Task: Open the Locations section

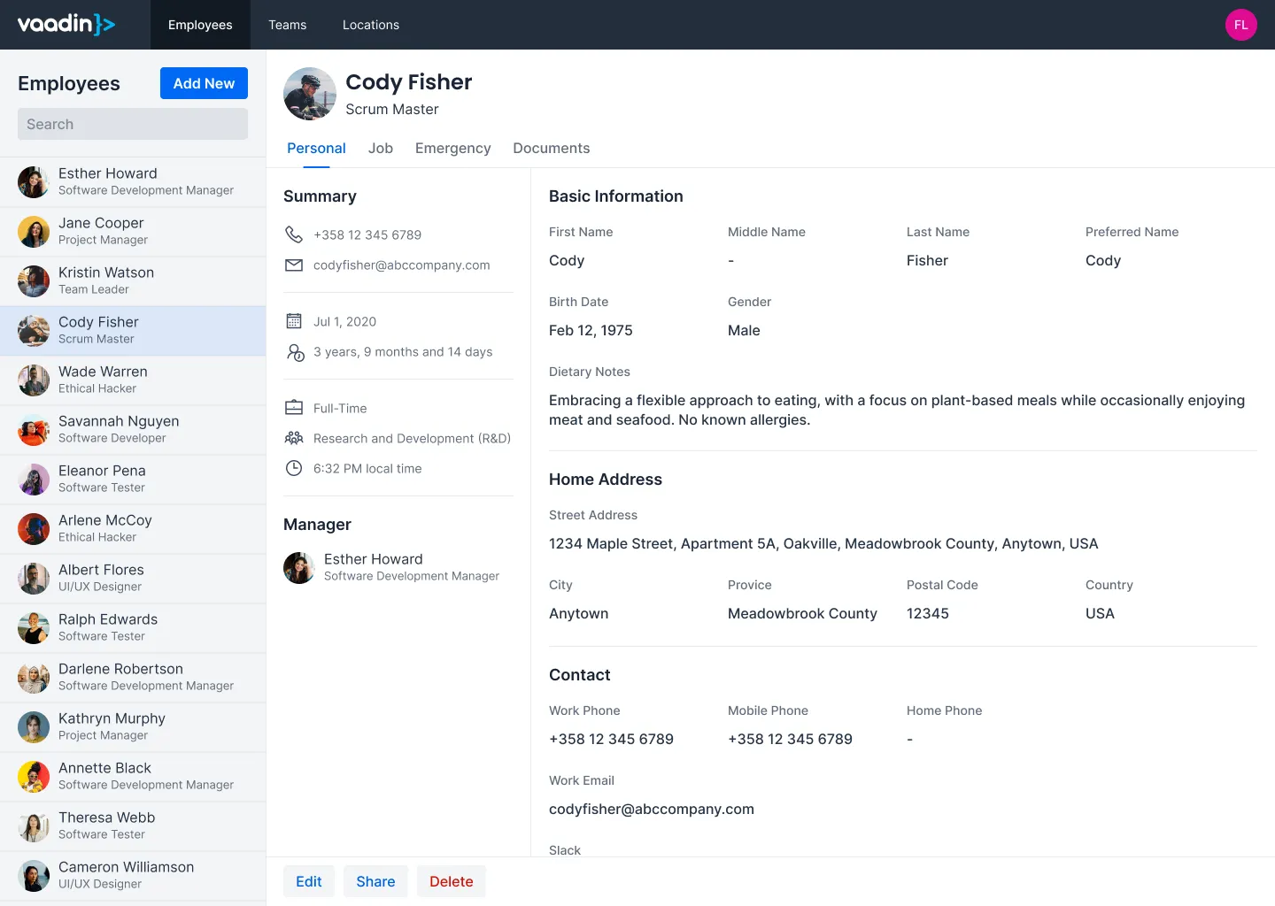Action: [370, 25]
